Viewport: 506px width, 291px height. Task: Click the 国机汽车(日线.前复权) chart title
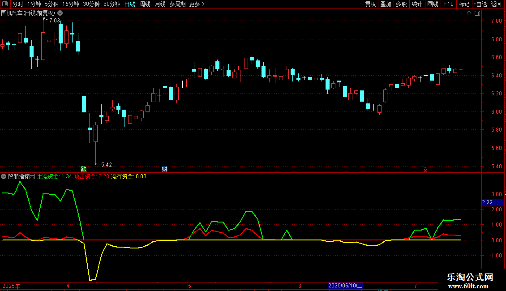[28, 13]
